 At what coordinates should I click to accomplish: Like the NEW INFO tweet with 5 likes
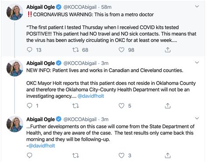(122, 106)
